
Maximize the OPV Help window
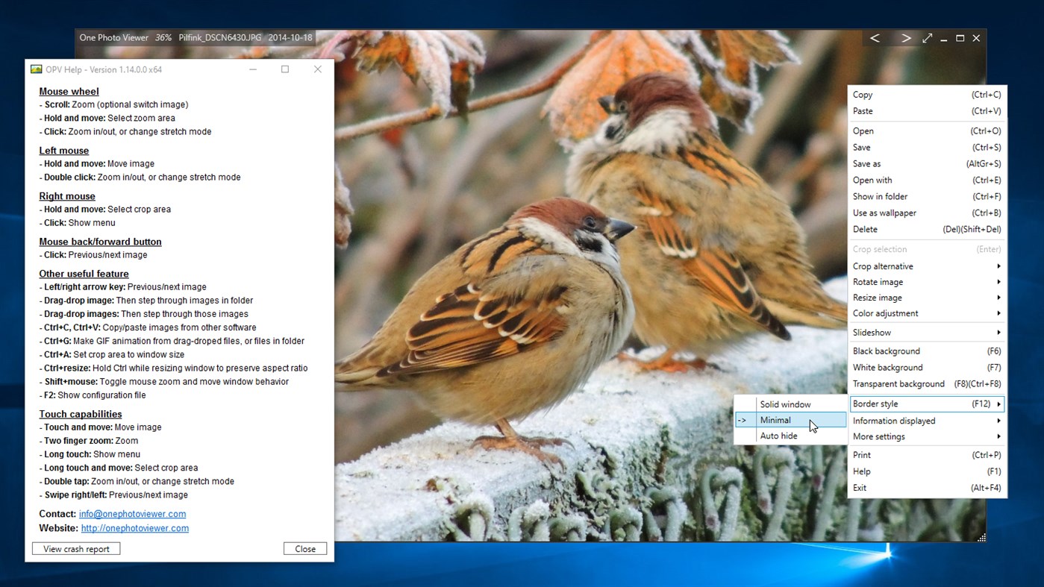coord(285,69)
